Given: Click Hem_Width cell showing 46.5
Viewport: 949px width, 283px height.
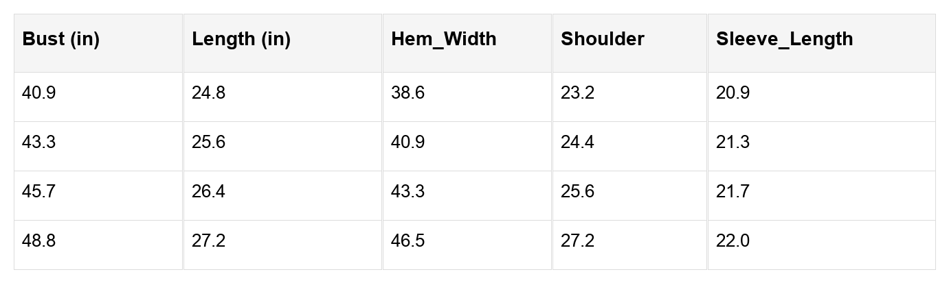Looking at the screenshot, I should (x=407, y=241).
